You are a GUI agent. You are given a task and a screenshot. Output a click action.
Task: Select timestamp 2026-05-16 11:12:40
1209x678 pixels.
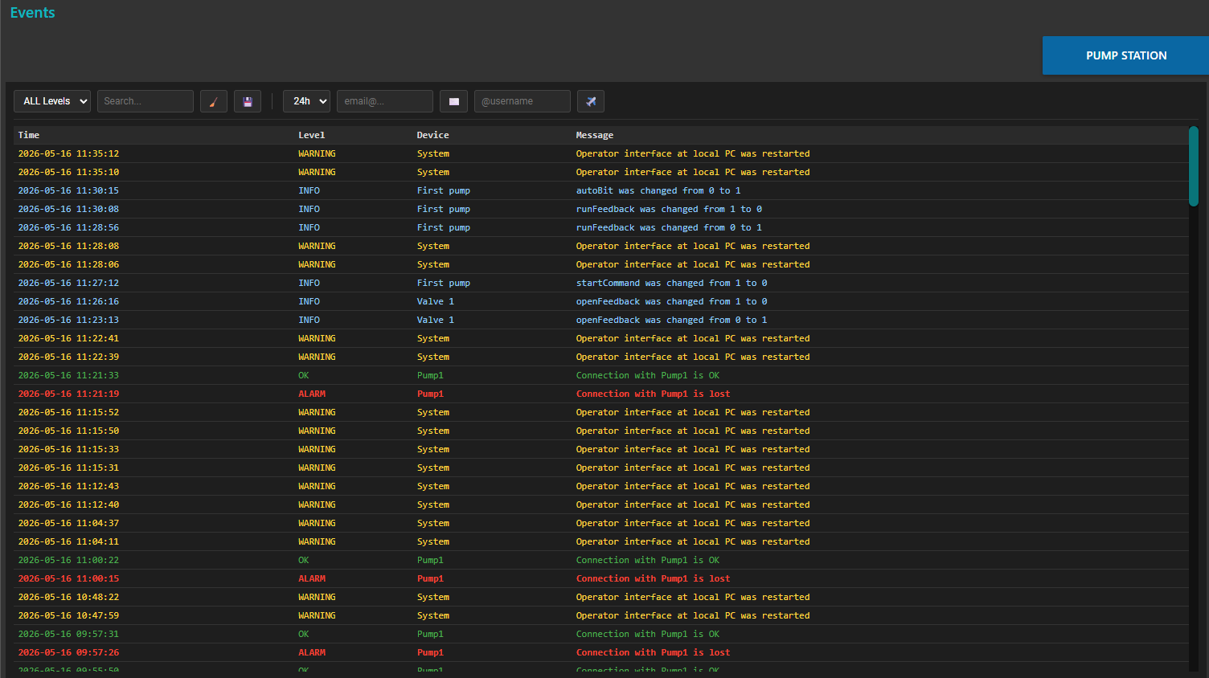[x=68, y=504]
